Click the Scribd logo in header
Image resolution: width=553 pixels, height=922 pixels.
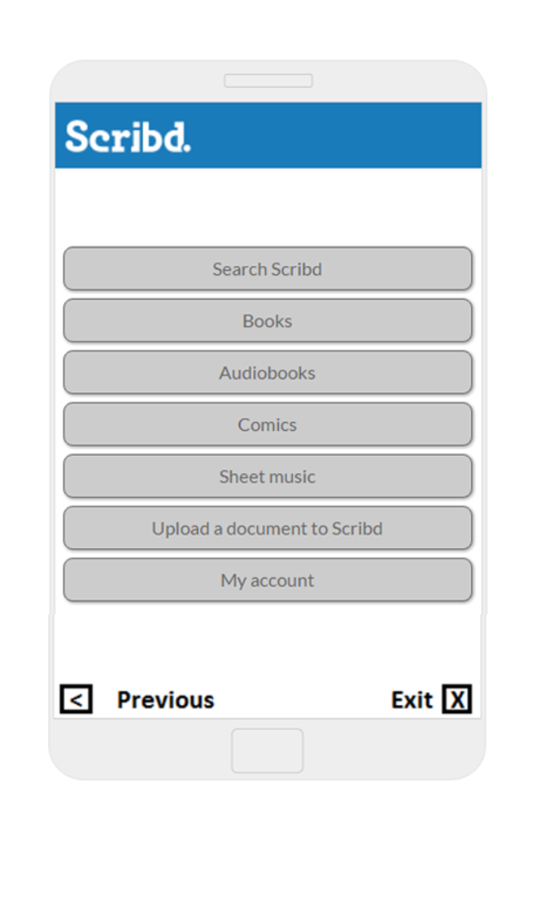[128, 137]
